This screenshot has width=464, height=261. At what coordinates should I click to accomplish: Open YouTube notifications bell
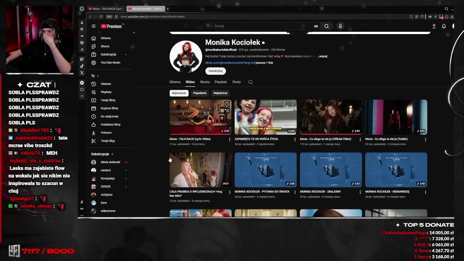tap(444, 26)
